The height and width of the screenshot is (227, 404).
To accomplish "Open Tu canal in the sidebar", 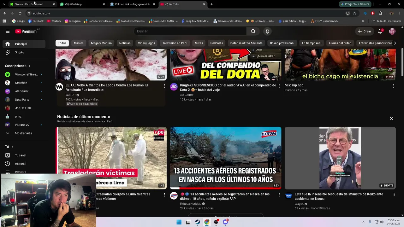I will (x=24, y=155).
